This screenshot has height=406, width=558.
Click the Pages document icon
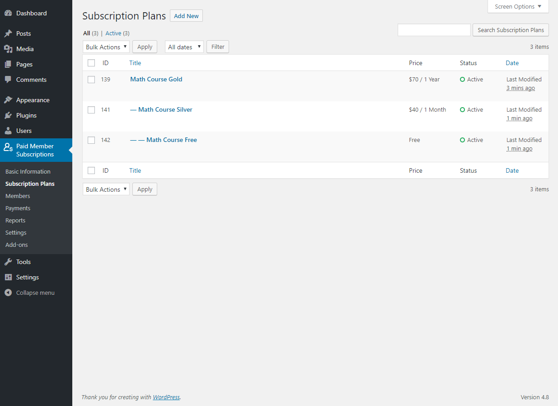pyautogui.click(x=9, y=64)
